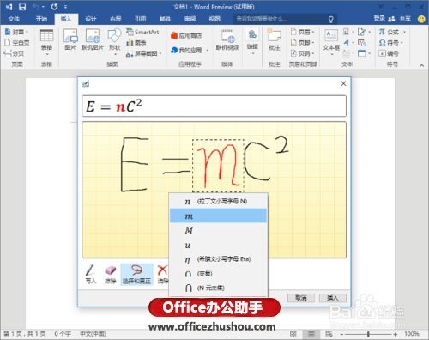The image size is (429, 340).
Task: Open the 我的应用 my apps dropdown
Action: [x=190, y=51]
